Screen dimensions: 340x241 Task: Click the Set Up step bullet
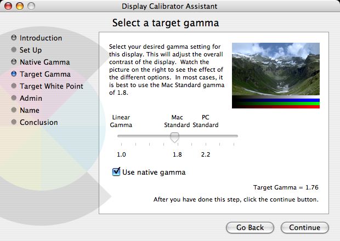(x=14, y=50)
